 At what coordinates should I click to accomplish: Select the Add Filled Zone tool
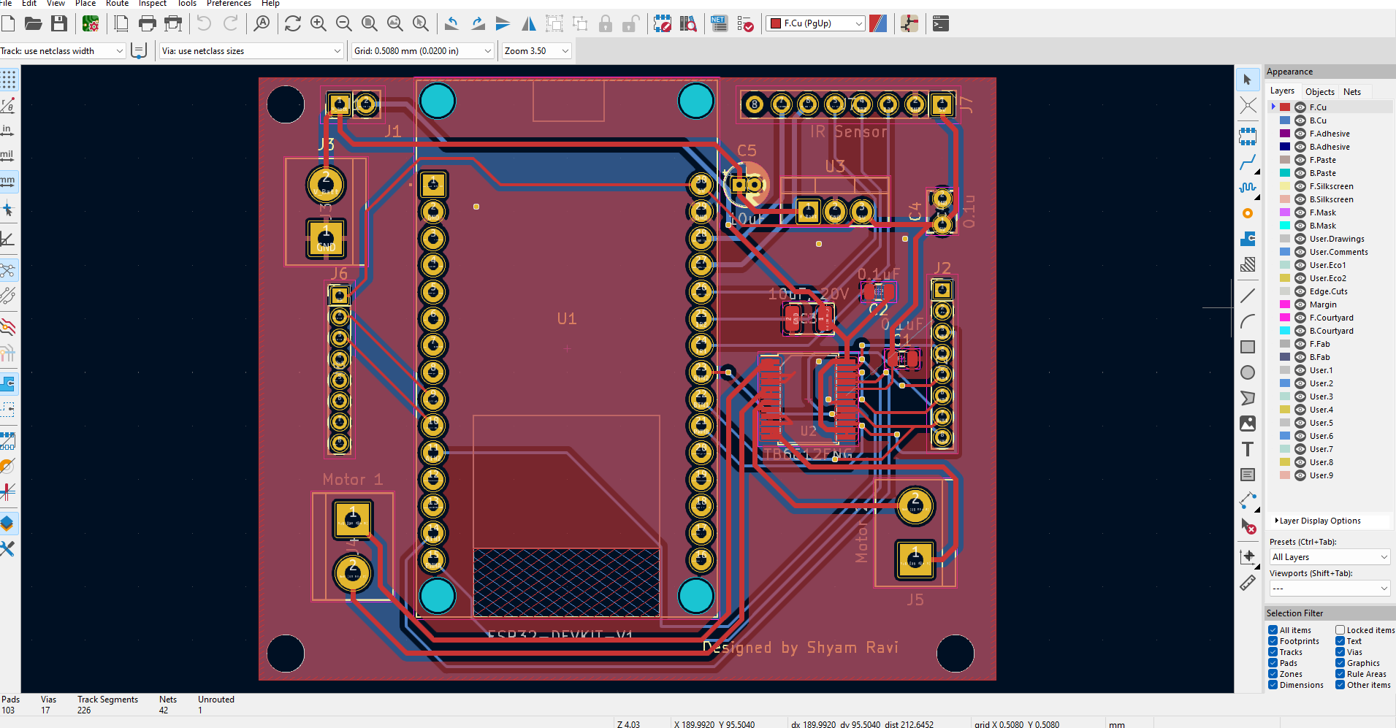pos(1248,237)
